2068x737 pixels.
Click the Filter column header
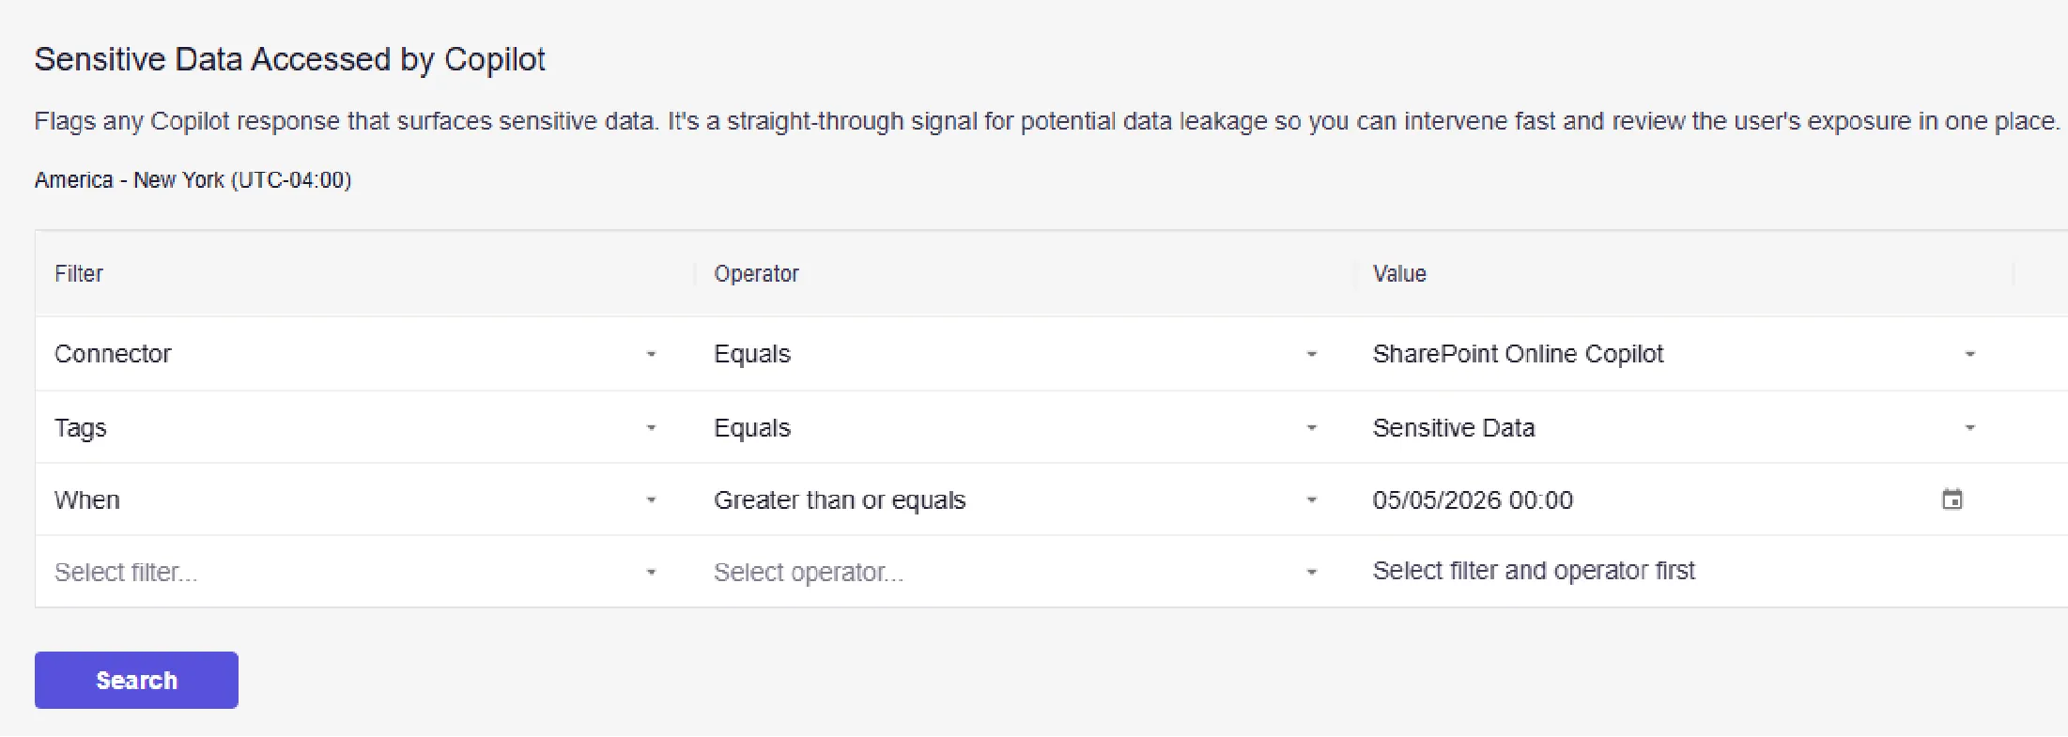point(79,273)
